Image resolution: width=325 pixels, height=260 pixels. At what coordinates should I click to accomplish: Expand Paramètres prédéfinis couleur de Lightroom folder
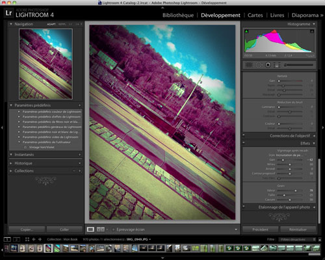19,112
